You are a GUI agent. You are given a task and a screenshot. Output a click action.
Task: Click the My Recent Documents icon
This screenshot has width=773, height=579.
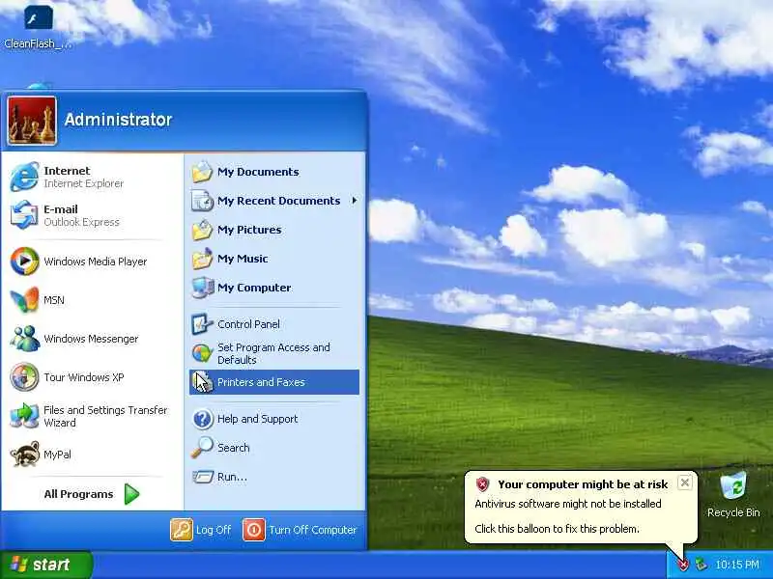(x=202, y=201)
